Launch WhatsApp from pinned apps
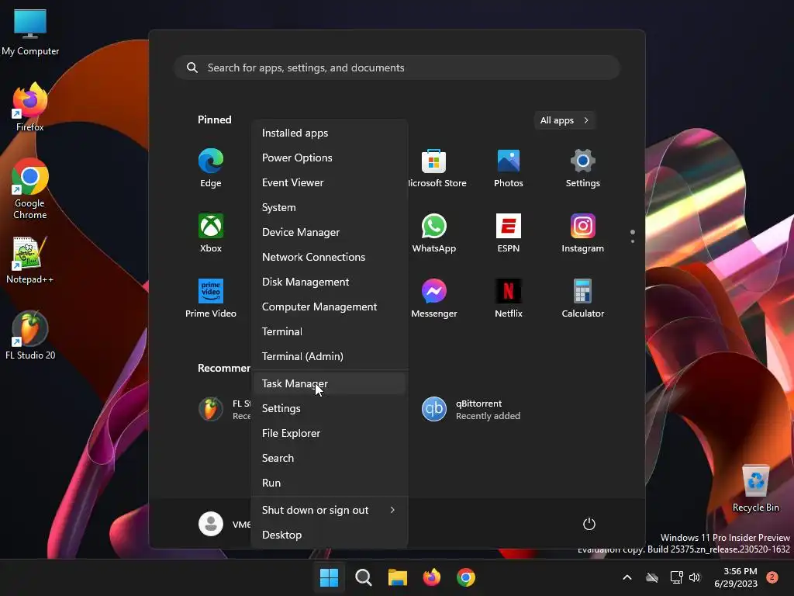The height and width of the screenshot is (596, 794). pyautogui.click(x=434, y=233)
